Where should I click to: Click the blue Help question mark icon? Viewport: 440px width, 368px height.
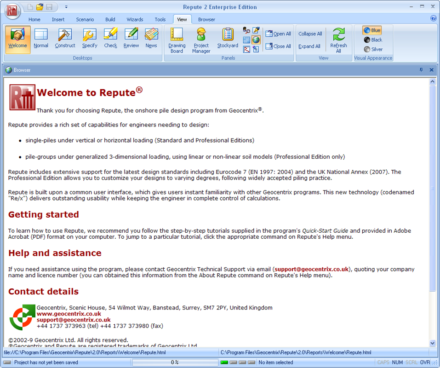(x=433, y=18)
